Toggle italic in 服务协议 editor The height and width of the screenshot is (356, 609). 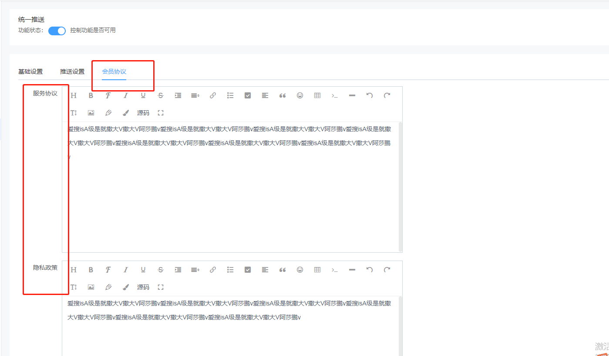click(126, 95)
